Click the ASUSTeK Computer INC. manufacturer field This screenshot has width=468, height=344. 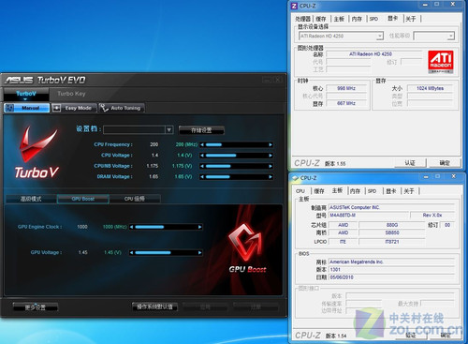click(x=391, y=207)
